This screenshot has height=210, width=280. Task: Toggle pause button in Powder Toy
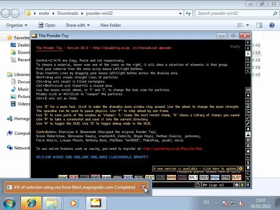[248, 185]
